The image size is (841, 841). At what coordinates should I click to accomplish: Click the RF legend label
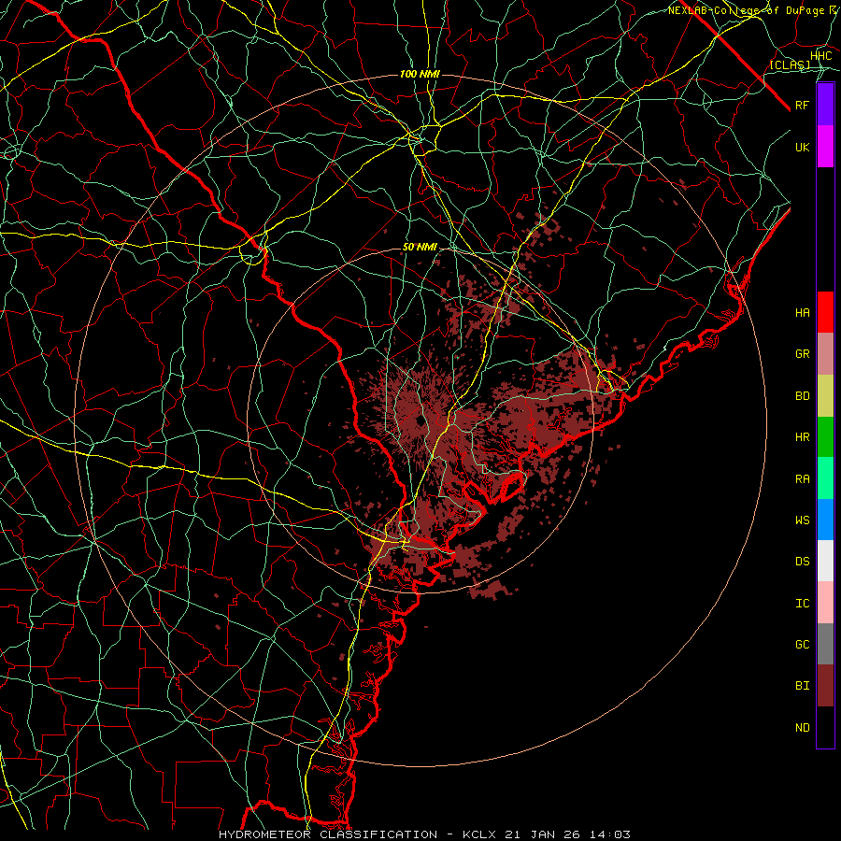tap(802, 105)
